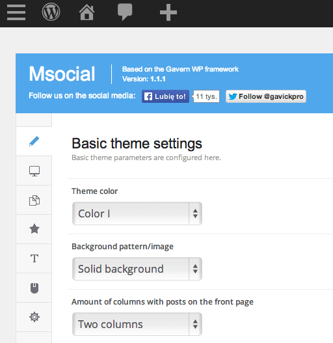This screenshot has height=343, width=333.
Task: Add new content with plus icon
Action: tap(168, 12)
